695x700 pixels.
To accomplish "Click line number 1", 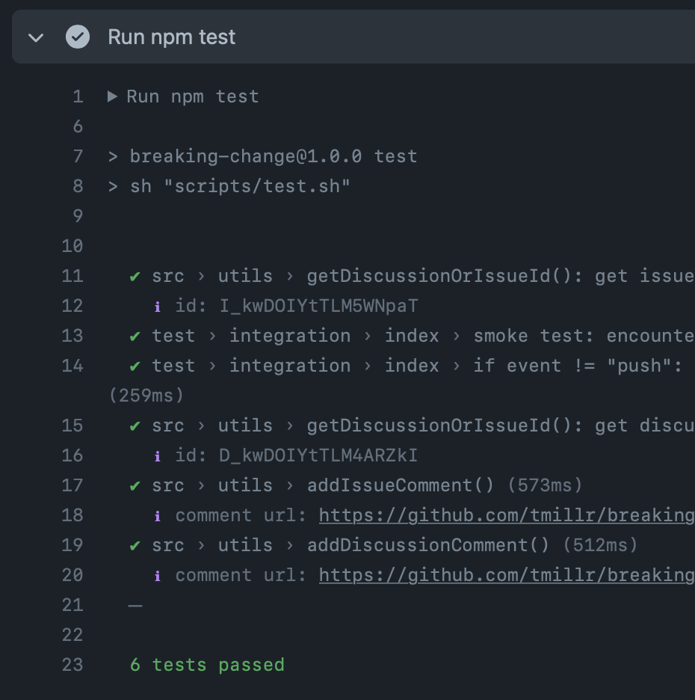I will tap(78, 97).
